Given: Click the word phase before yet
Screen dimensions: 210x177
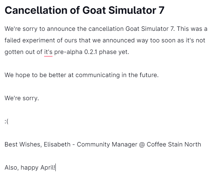Looking at the screenshot, I should coord(108,52).
